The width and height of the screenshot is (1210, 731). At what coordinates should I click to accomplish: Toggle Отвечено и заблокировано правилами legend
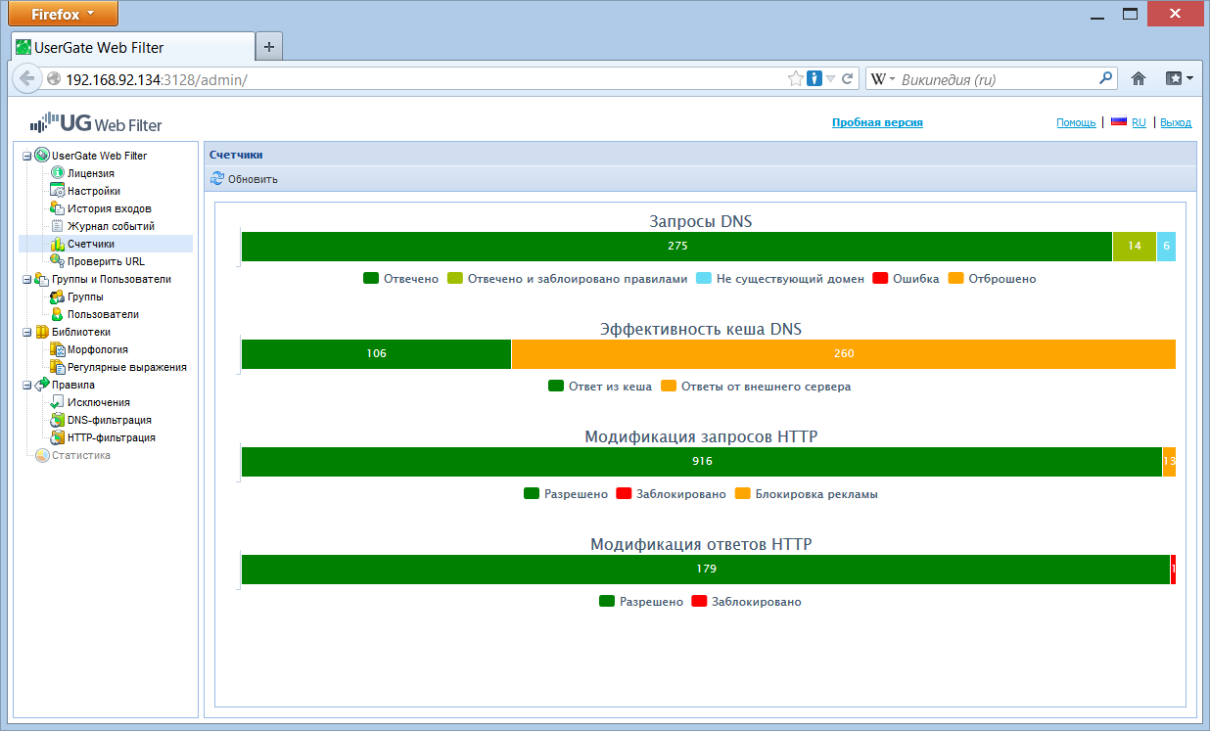click(568, 279)
